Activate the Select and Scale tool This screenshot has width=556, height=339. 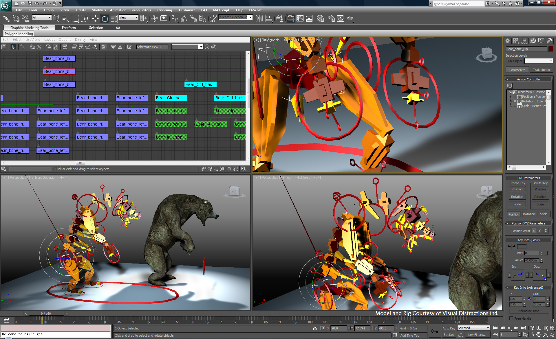(114, 19)
